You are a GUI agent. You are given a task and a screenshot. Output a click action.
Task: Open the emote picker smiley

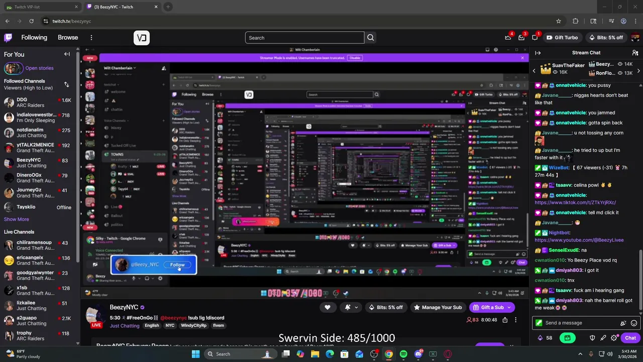(x=634, y=323)
